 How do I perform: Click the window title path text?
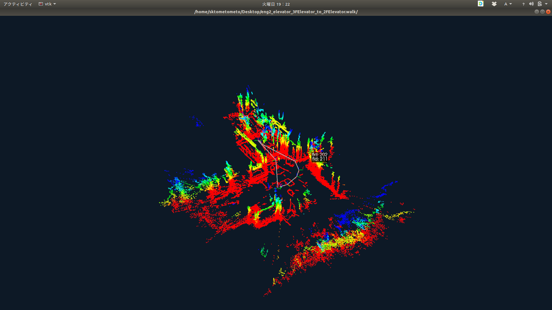276,12
